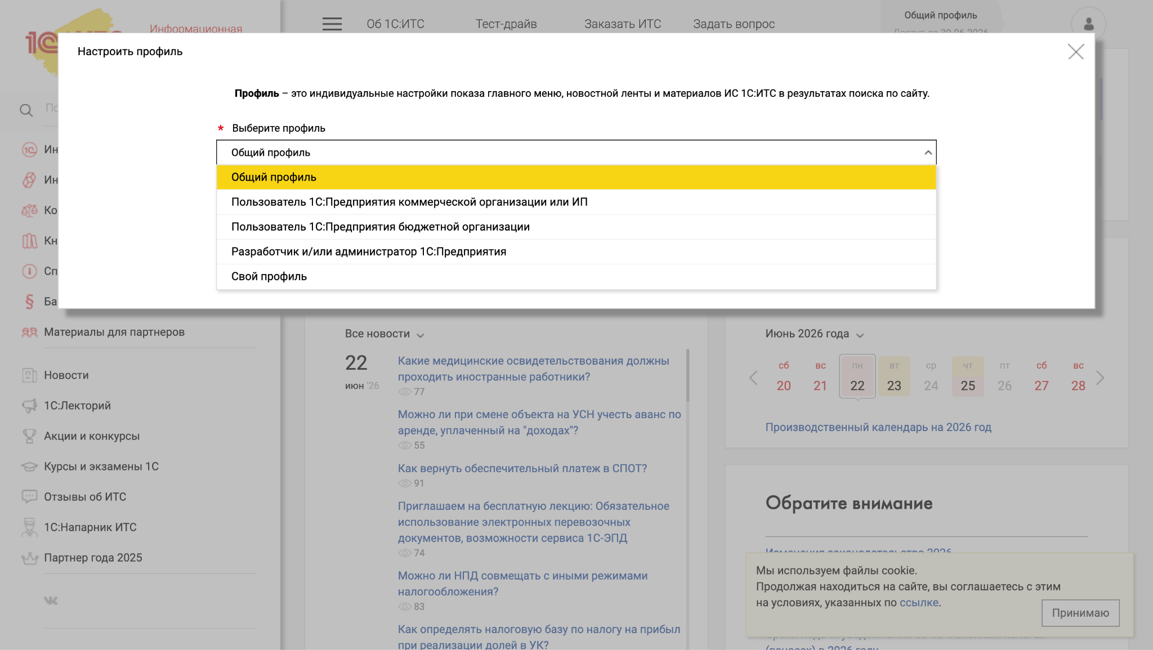Expand the Все новости filter dropdown
This screenshot has height=650, width=1153.
(x=385, y=334)
